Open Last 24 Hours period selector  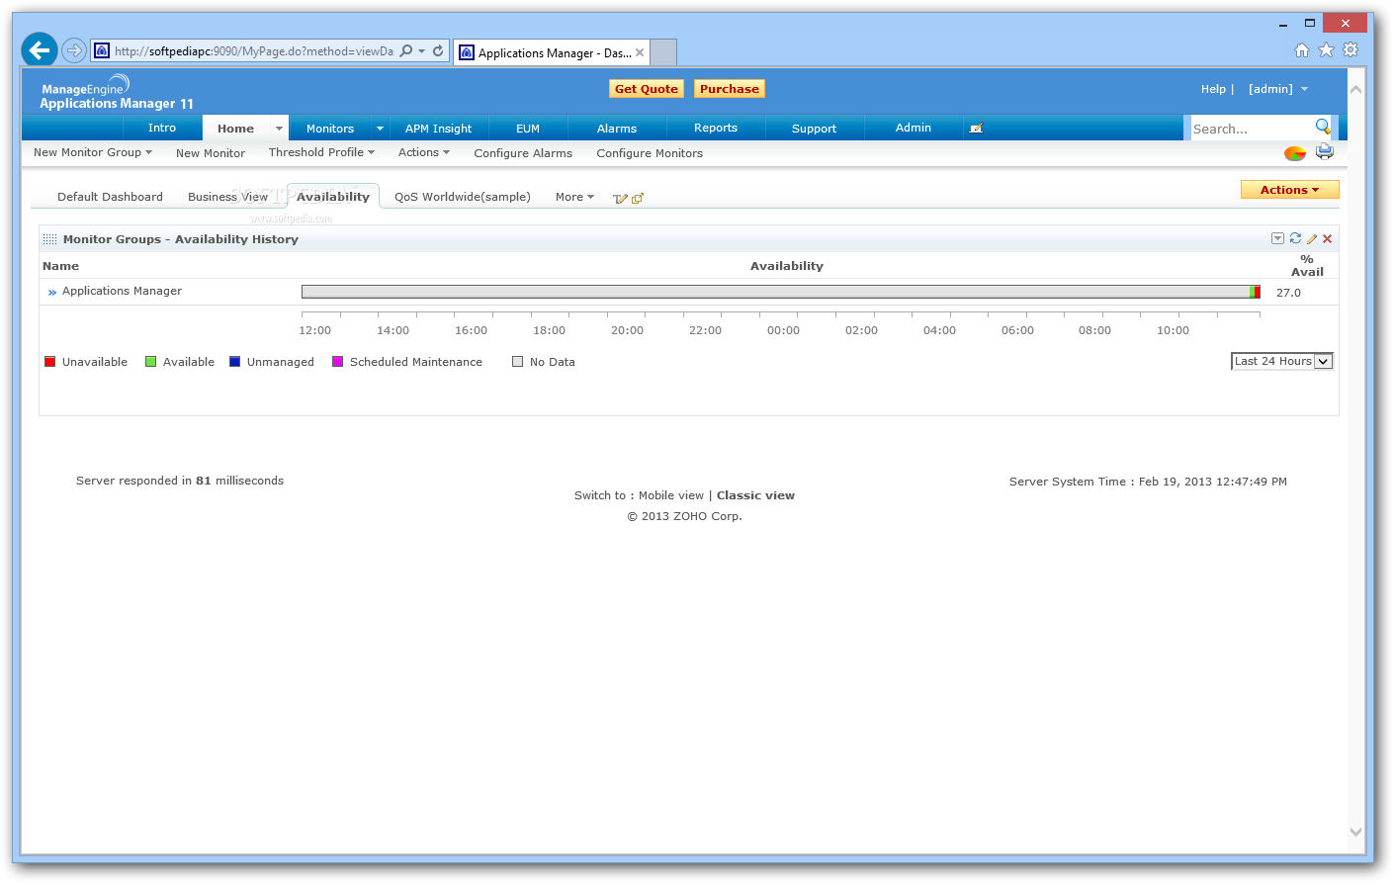1282,361
